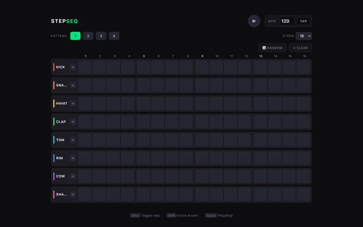Viewport: 363px width, 227px height.
Task: Toggle SNA... step 9
Action: point(202,85)
